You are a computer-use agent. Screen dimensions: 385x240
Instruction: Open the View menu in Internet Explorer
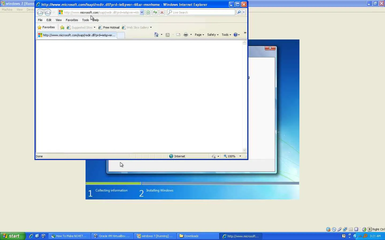(59, 20)
